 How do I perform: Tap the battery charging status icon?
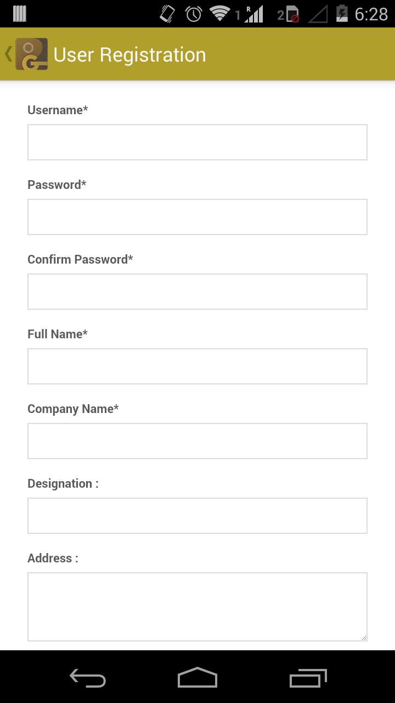342,14
